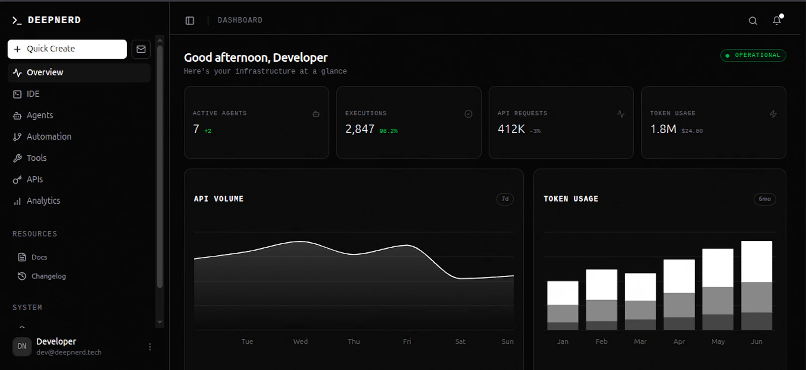806x370 pixels.
Task: Click the Changelog history icon
Action: click(x=22, y=276)
